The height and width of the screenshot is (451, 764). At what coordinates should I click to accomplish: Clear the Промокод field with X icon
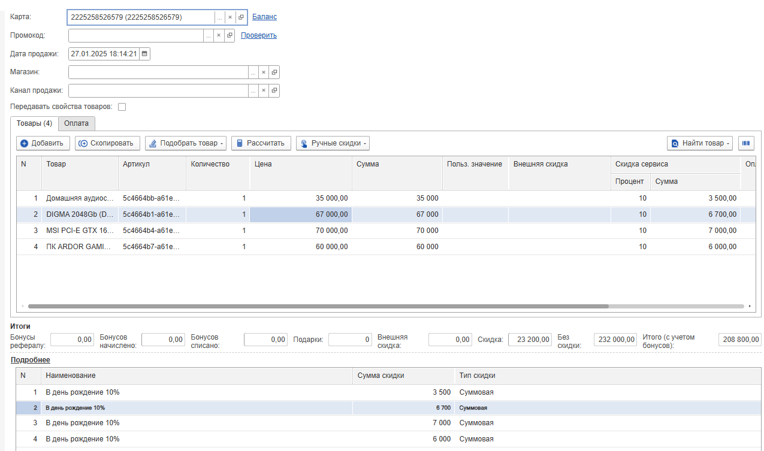(x=219, y=35)
